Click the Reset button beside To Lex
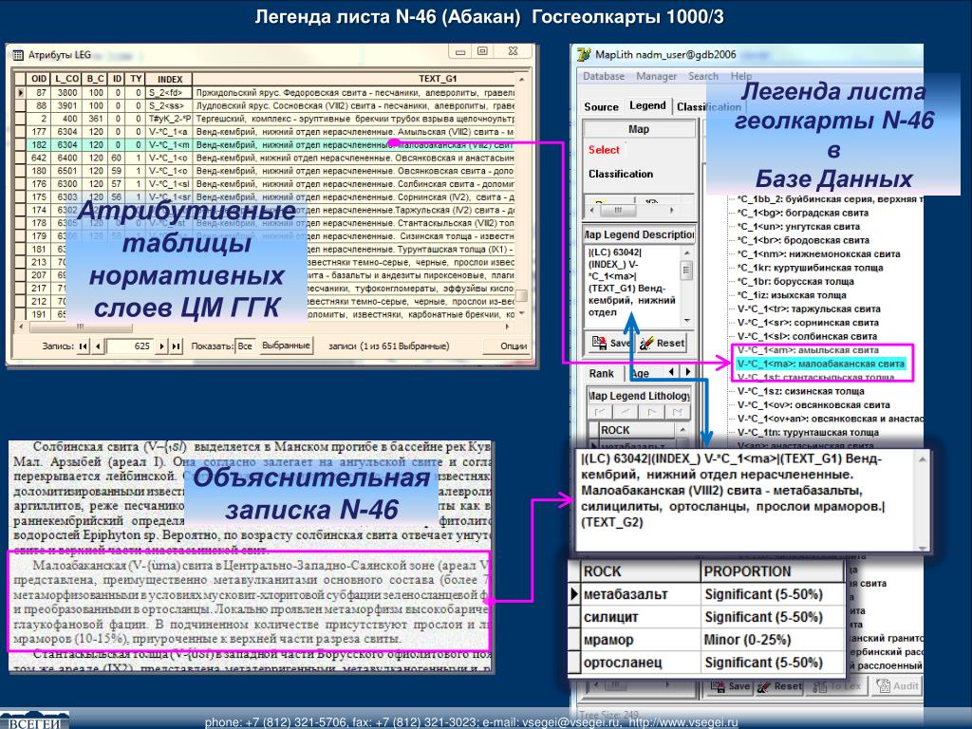Image resolution: width=972 pixels, height=729 pixels. pyautogui.click(x=780, y=686)
